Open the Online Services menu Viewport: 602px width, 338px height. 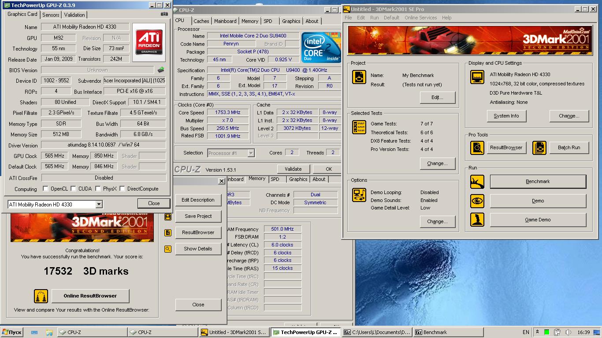pyautogui.click(x=421, y=18)
